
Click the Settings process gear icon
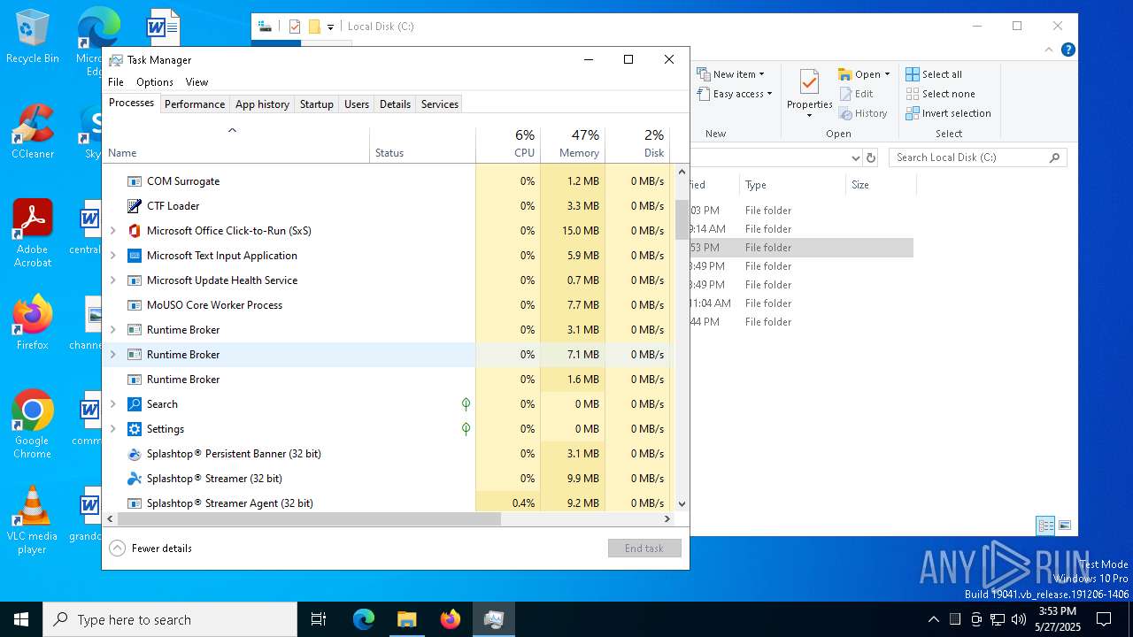(x=135, y=429)
